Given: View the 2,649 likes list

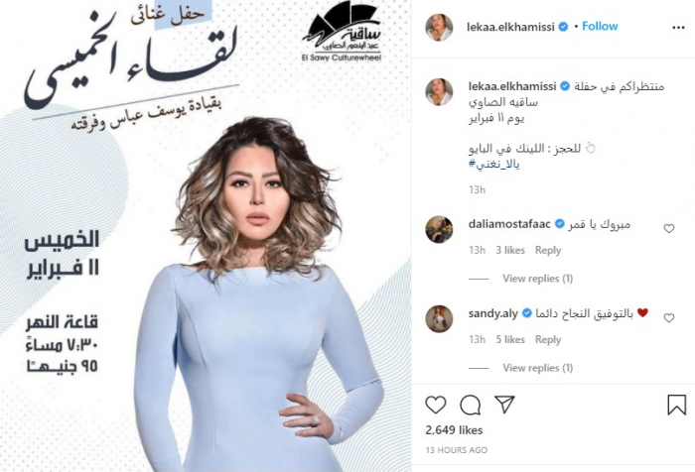Looking at the screenshot, I should coord(454,430).
